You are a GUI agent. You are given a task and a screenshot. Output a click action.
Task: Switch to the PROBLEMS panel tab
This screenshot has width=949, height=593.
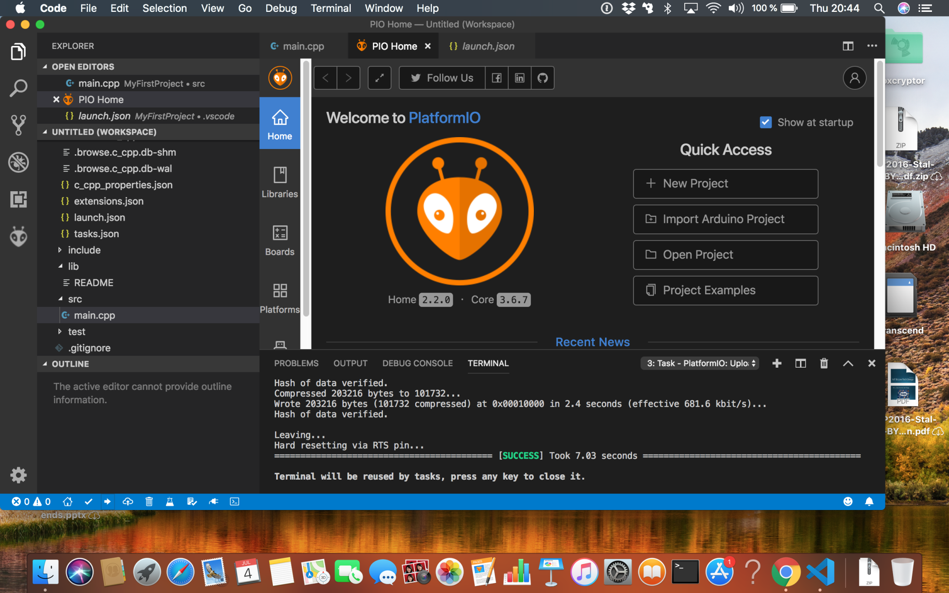(x=296, y=363)
